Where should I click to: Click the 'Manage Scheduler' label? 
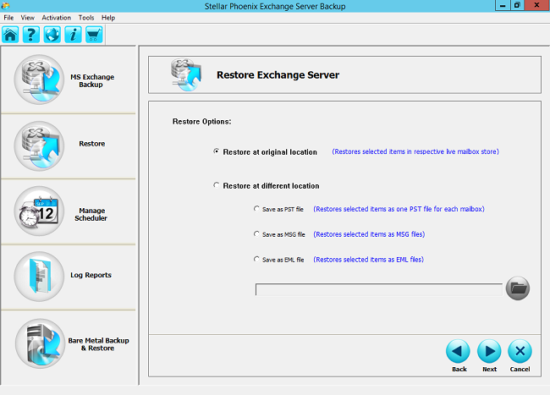(91, 214)
